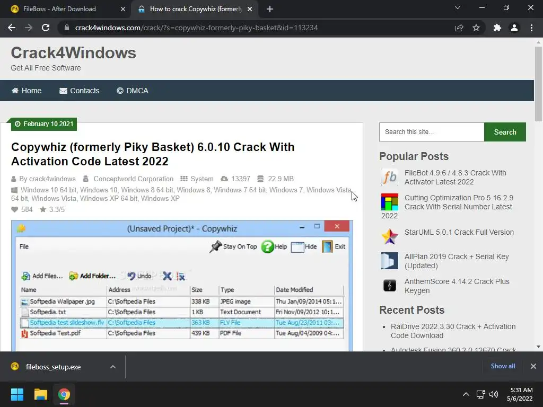Reload the current page

pos(46,28)
